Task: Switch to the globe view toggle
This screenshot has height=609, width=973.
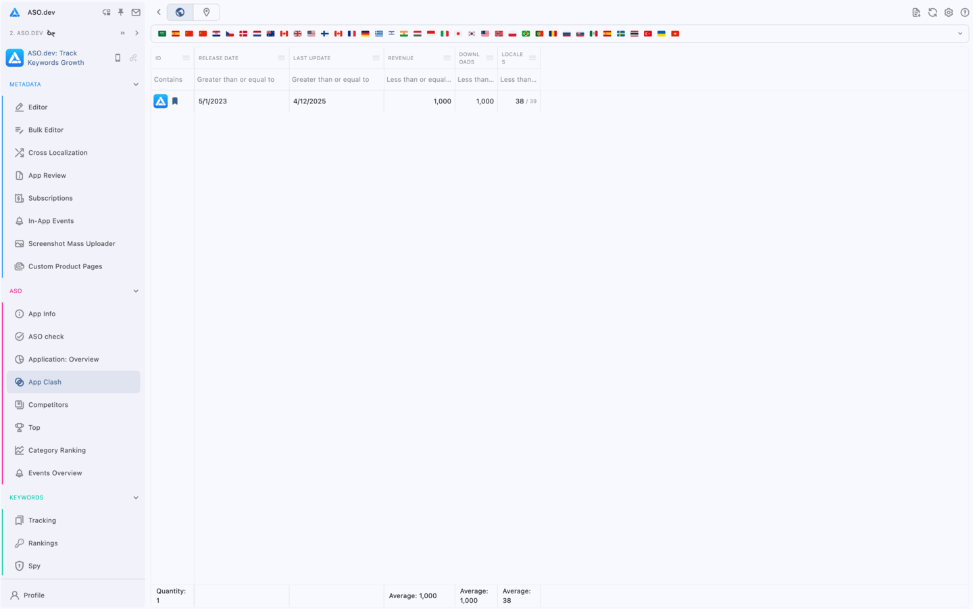Action: pyautogui.click(x=180, y=12)
